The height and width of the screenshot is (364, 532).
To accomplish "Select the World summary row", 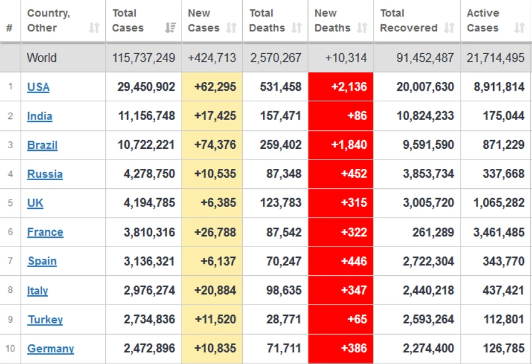I will (x=266, y=58).
